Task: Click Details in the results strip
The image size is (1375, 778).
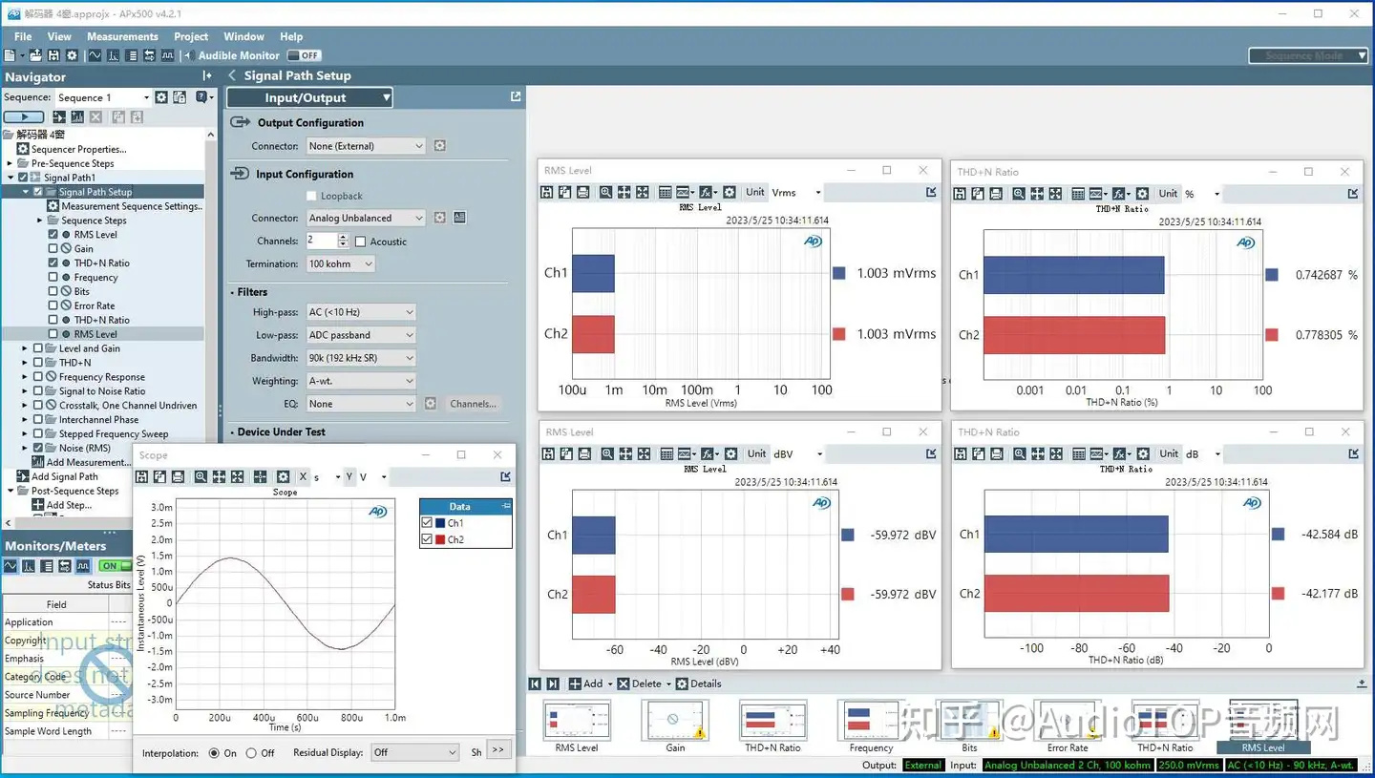Action: click(x=700, y=683)
